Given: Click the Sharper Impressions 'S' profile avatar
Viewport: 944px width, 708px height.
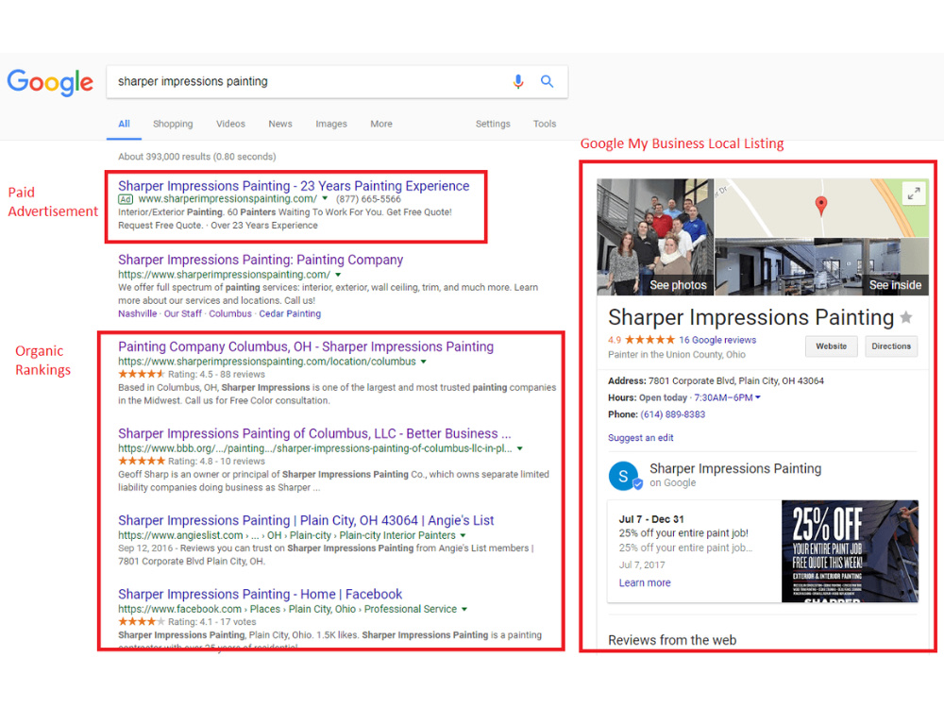Looking at the screenshot, I should [624, 476].
